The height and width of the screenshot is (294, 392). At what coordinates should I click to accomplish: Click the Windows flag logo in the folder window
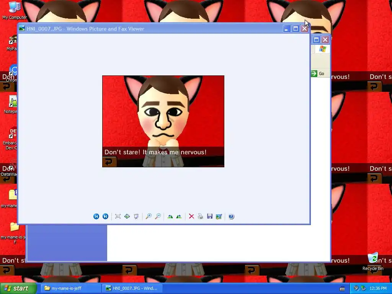[x=322, y=49]
